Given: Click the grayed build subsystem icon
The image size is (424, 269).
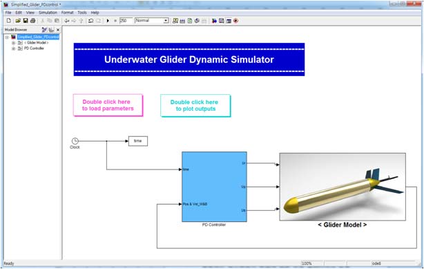Looking at the screenshot, I should pos(204,21).
